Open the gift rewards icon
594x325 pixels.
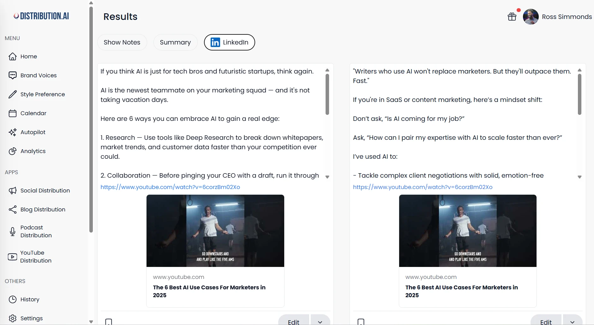click(512, 16)
